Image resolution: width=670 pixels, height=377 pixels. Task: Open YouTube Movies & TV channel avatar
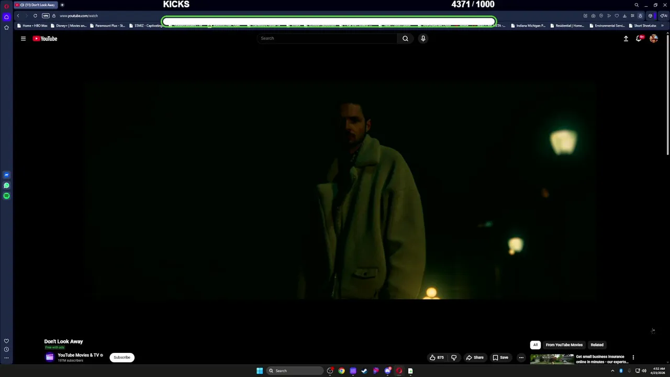click(50, 358)
